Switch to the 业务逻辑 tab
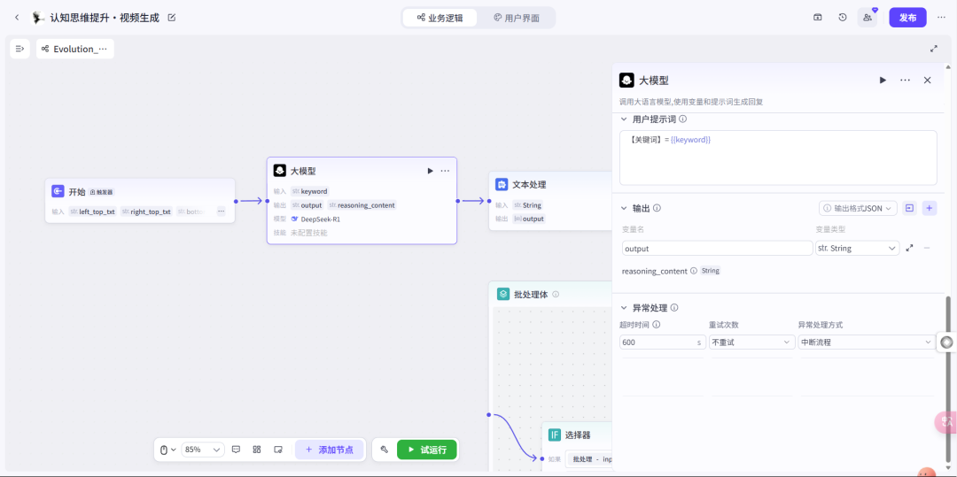Image resolution: width=957 pixels, height=477 pixels. [440, 18]
